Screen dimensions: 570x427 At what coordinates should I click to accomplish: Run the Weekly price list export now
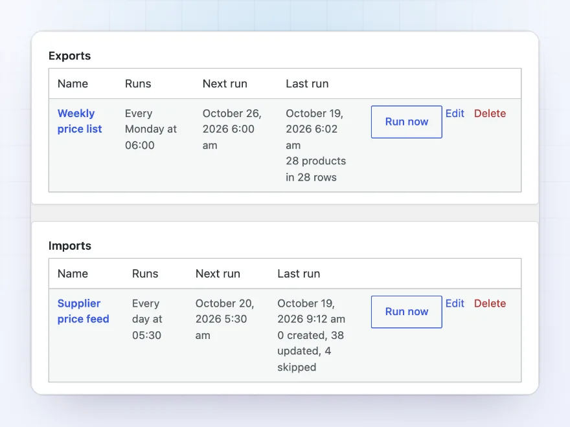406,122
